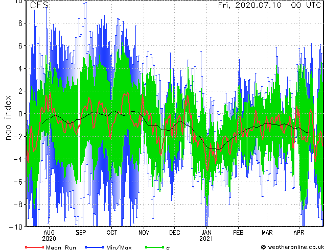Image resolution: width=324 pixels, height=250 pixels.
Task: Click the Min/Max legend label
Action: coord(119,247)
